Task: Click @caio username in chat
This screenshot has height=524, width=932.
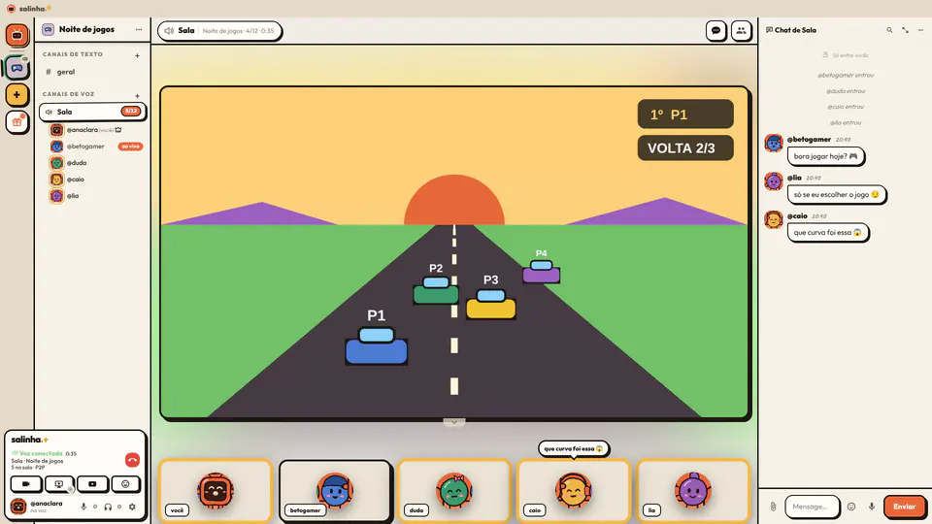Action: coord(797,216)
